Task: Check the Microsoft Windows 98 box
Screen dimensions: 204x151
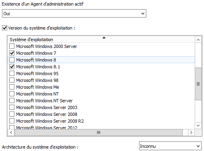Action: [x=12, y=80]
